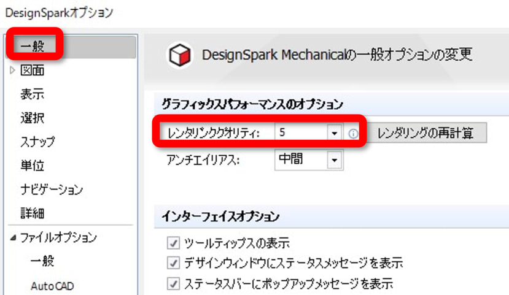Select AutoCAD file option
The height and width of the screenshot is (295, 509).
click(x=52, y=286)
